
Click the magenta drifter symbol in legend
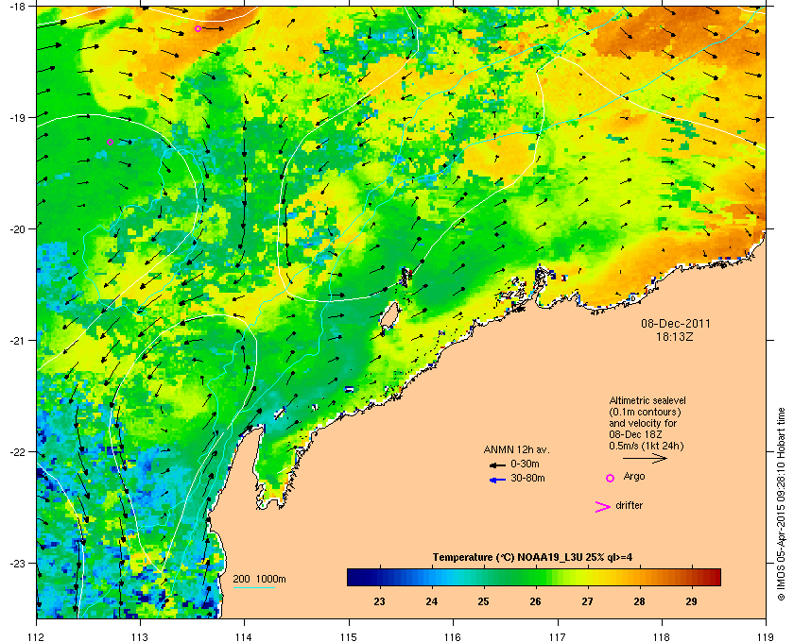[602, 507]
